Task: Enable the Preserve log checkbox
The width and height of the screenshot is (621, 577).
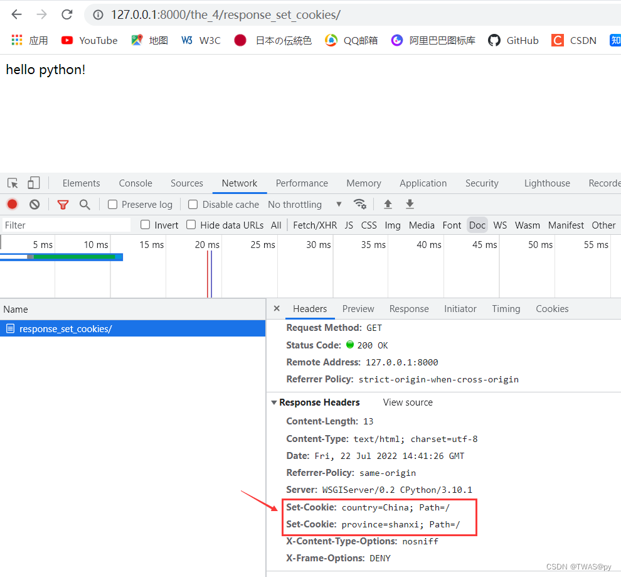Action: 112,204
